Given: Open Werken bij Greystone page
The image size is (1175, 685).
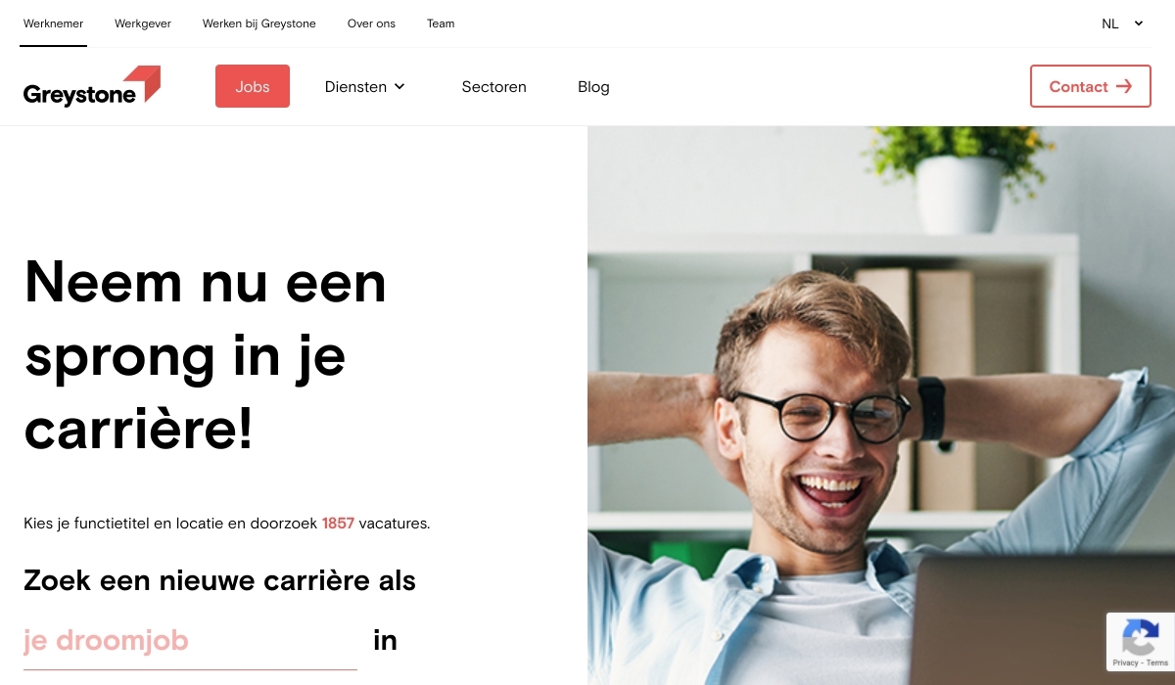Looking at the screenshot, I should click(x=259, y=23).
